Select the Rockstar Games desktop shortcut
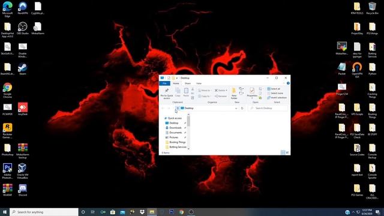This screenshot has height=216, width=384. point(7,131)
